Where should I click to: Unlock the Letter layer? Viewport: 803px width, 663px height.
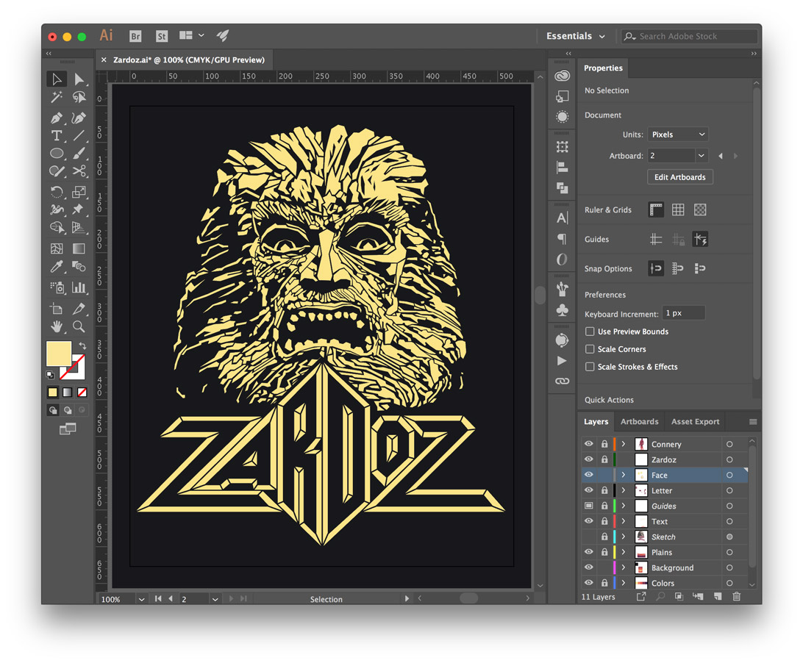[x=604, y=490]
